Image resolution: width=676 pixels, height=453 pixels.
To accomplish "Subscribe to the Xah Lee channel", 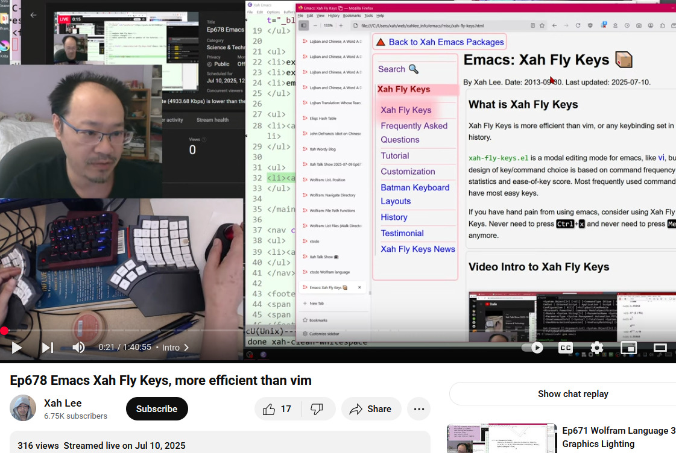I will pos(157,408).
